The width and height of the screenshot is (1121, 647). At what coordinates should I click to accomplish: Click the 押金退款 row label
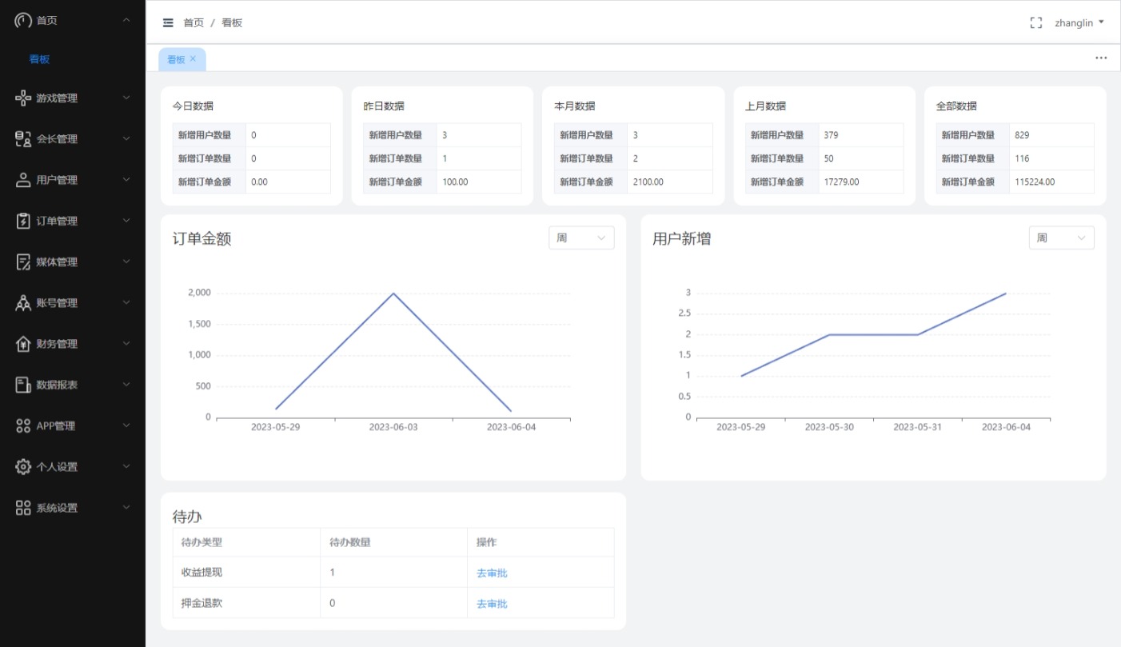201,603
